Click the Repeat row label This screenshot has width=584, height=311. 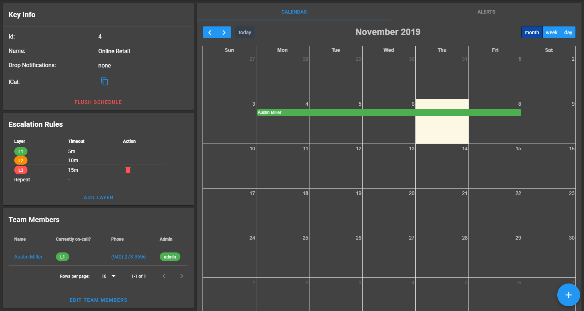pos(22,180)
